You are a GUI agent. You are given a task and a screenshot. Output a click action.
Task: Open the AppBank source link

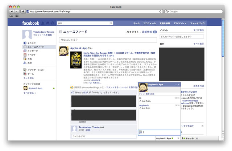(x=96, y=80)
